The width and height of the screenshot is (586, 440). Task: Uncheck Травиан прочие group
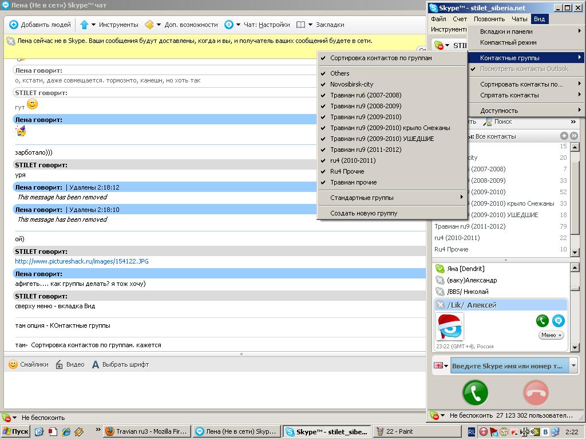tap(391, 182)
